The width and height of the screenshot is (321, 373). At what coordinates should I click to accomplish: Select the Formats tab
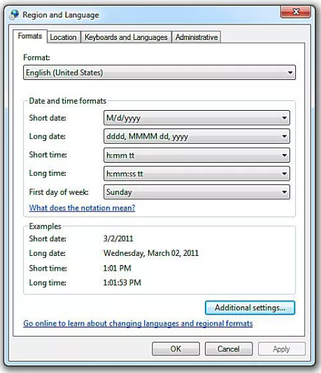[30, 36]
